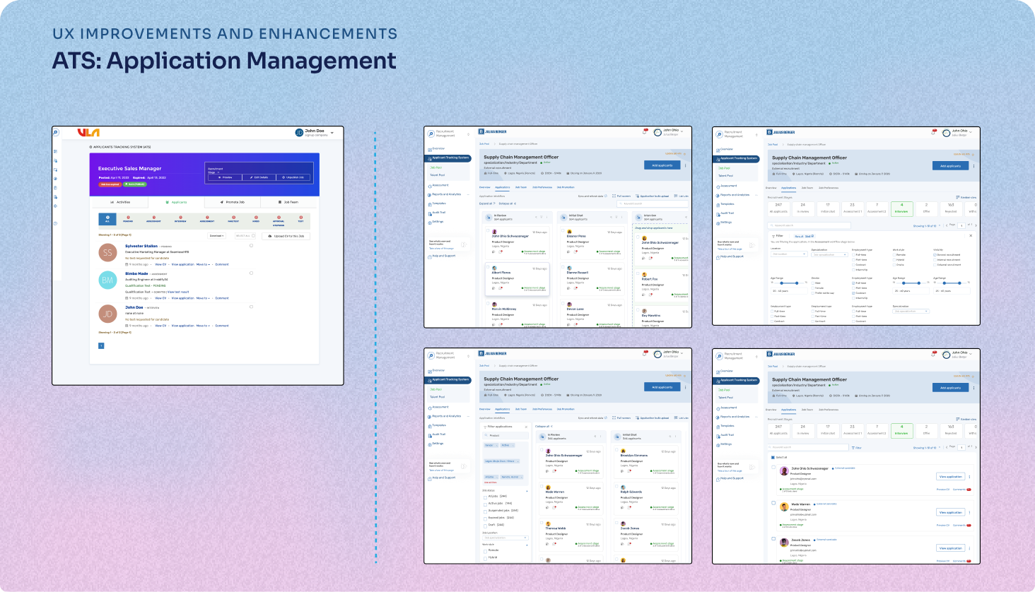Open Settings in the Kanban screen sidebar
Viewport: 1035px width, 592px height.
[435, 222]
